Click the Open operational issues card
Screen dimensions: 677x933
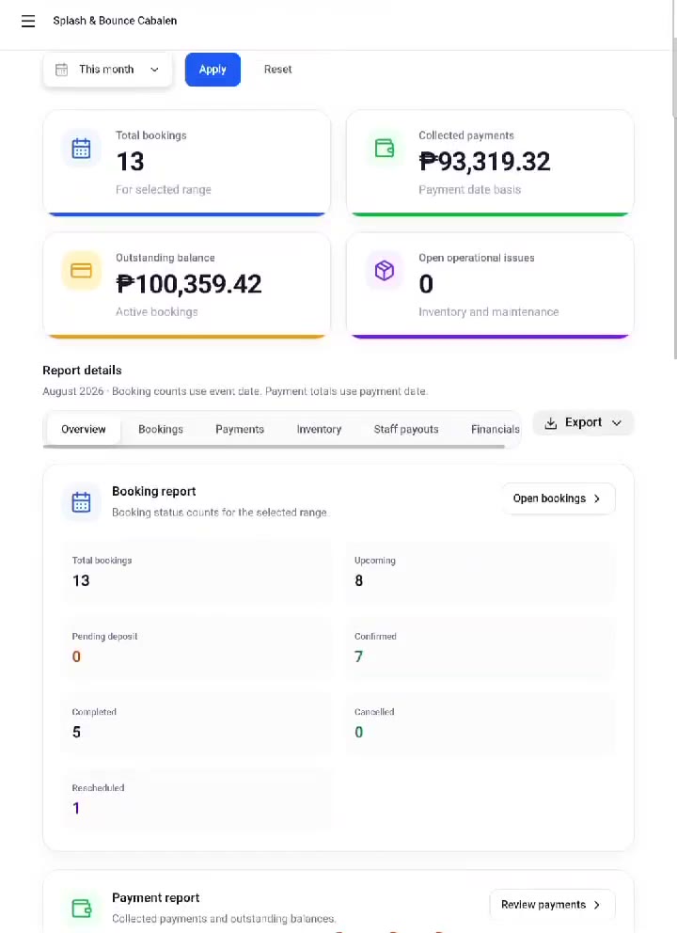(490, 285)
